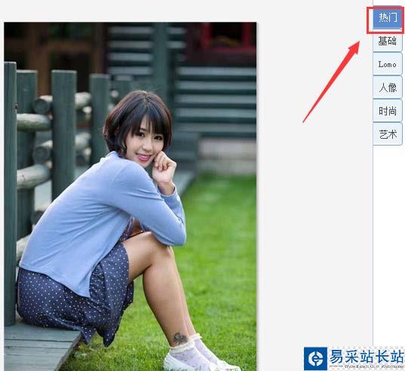
Task: Switch to the 人像 tab
Action: tap(388, 87)
